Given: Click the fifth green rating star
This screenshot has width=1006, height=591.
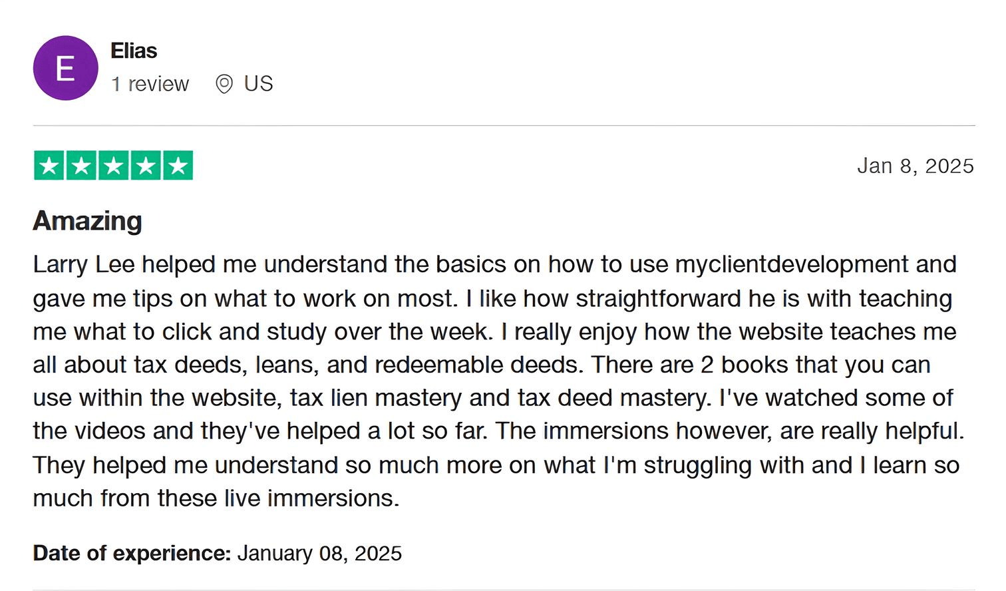Looking at the screenshot, I should pyautogui.click(x=178, y=166).
